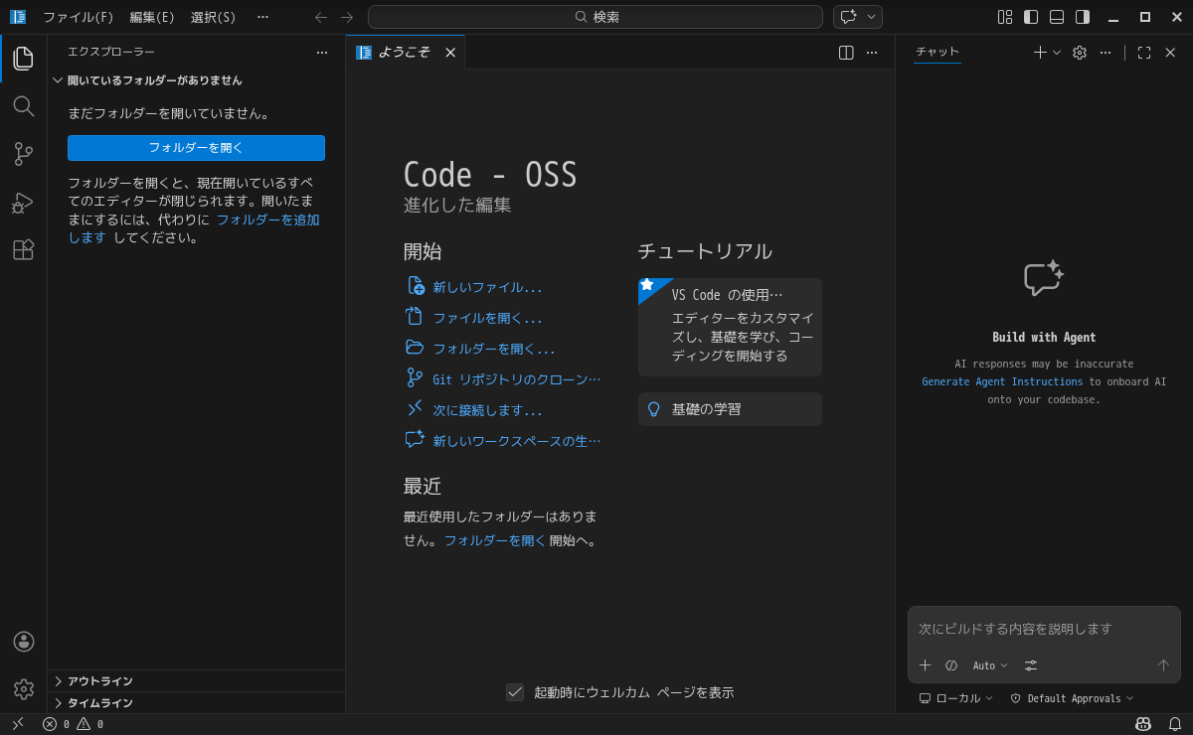Open the Auto model dropdown in chat
Viewport: 1193px width, 735px height.
pyautogui.click(x=989, y=665)
